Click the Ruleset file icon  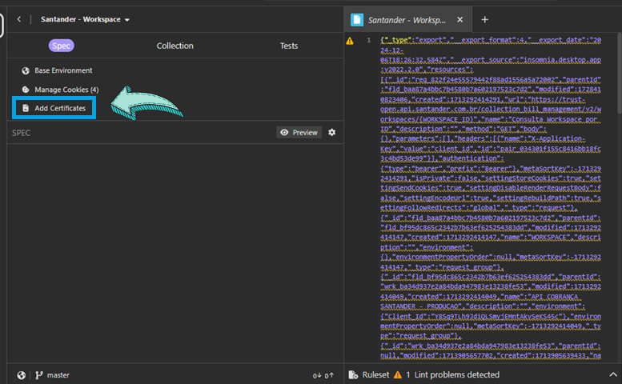coord(354,374)
